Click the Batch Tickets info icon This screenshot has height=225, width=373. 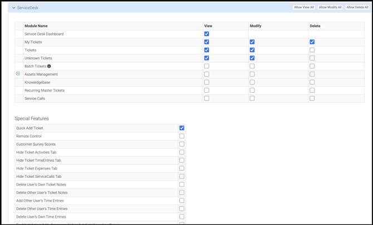49,66
